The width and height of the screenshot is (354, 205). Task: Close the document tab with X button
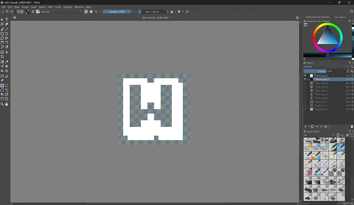297,18
